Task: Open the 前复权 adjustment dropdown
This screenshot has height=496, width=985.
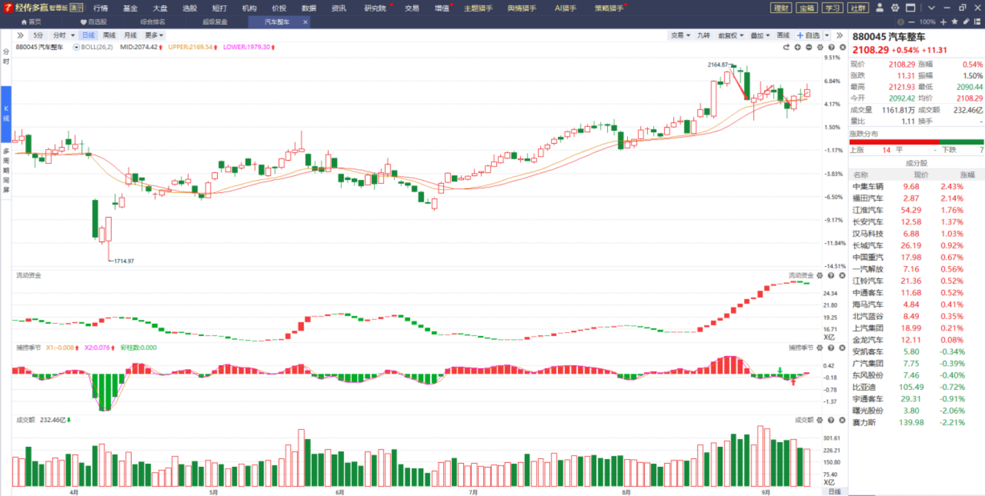Action: click(x=732, y=35)
